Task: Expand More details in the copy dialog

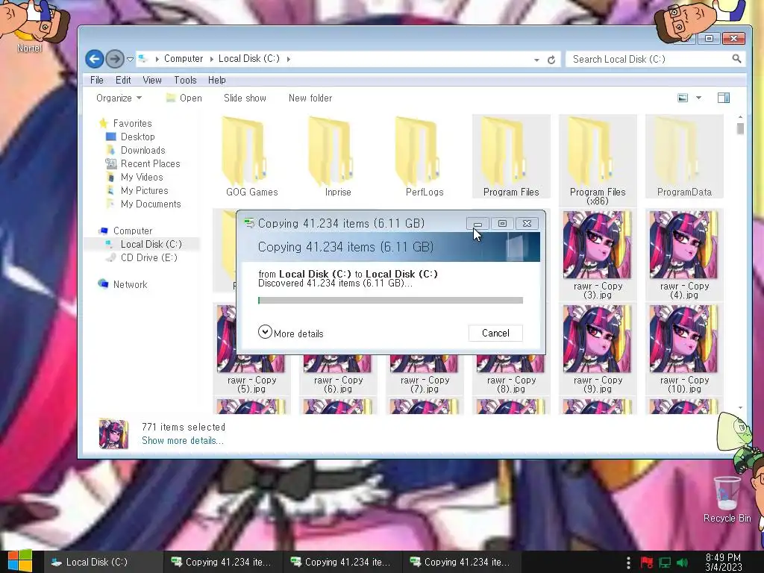Action: [291, 334]
